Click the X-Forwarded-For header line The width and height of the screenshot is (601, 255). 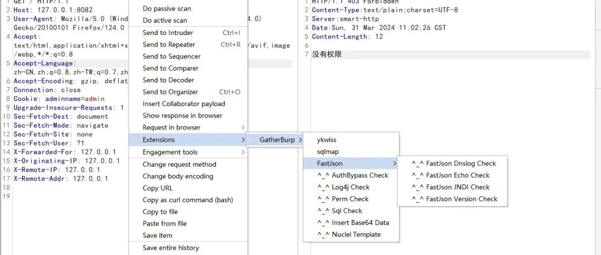pos(65,152)
